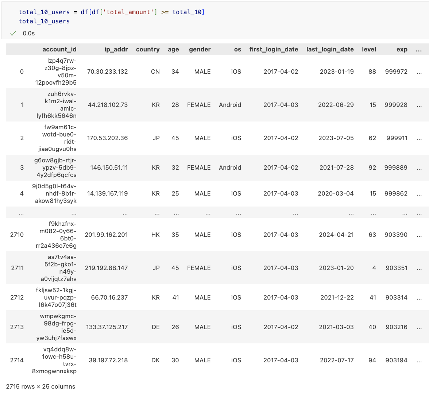Click account ID starting with f9khzfnx
This screenshot has height=397, width=429.
[x=56, y=235]
